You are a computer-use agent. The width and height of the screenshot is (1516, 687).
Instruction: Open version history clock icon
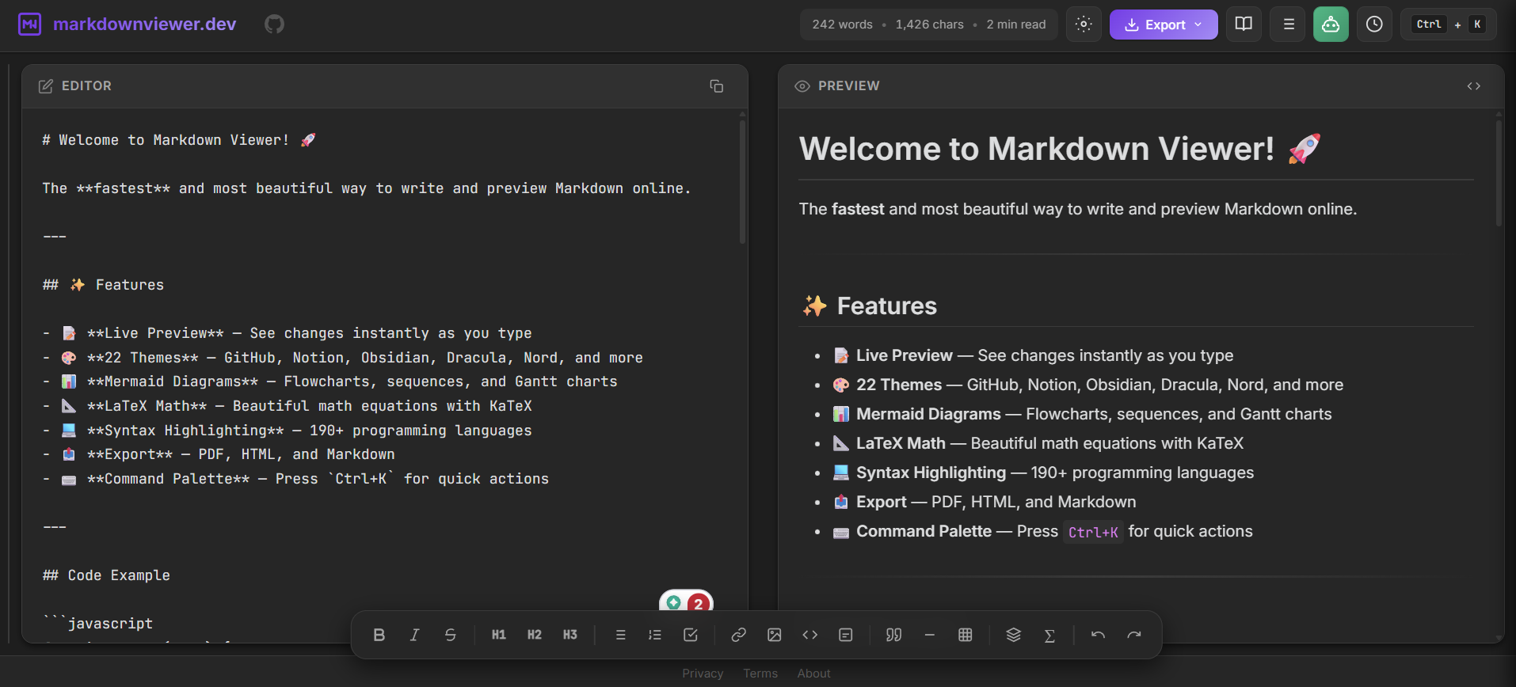pos(1374,25)
